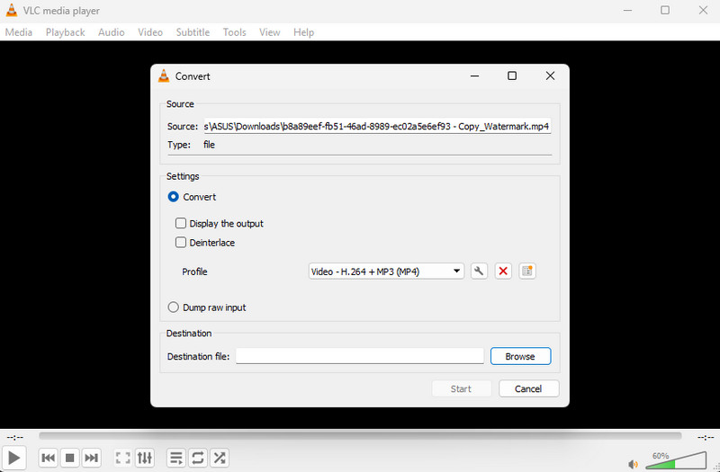720x472 pixels.
Task: Stop playback button
Action: click(x=70, y=458)
